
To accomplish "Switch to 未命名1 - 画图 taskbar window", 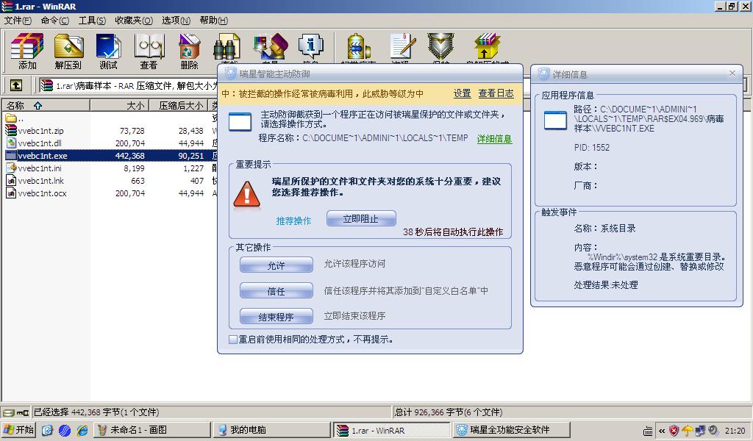I will point(151,430).
